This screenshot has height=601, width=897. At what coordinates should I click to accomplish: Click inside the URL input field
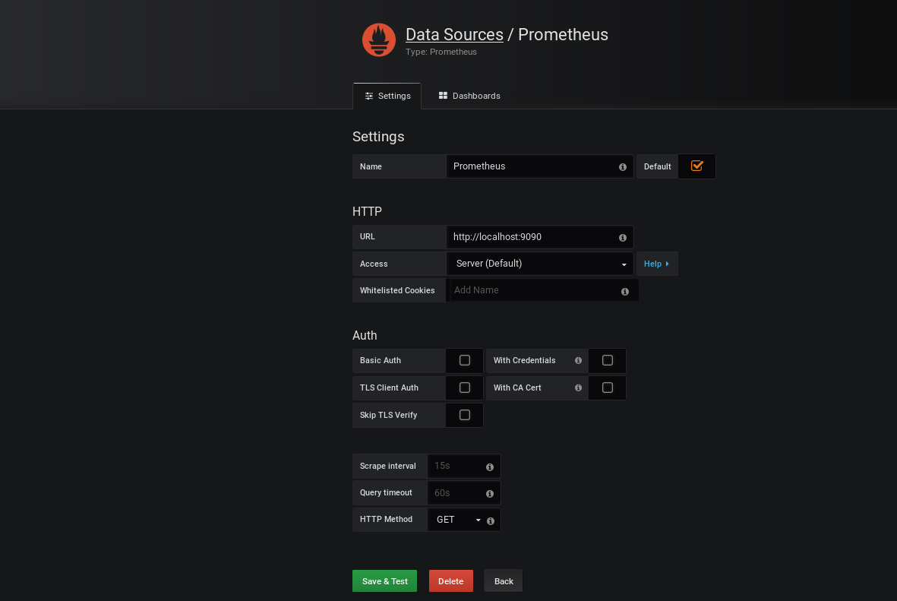click(532, 237)
